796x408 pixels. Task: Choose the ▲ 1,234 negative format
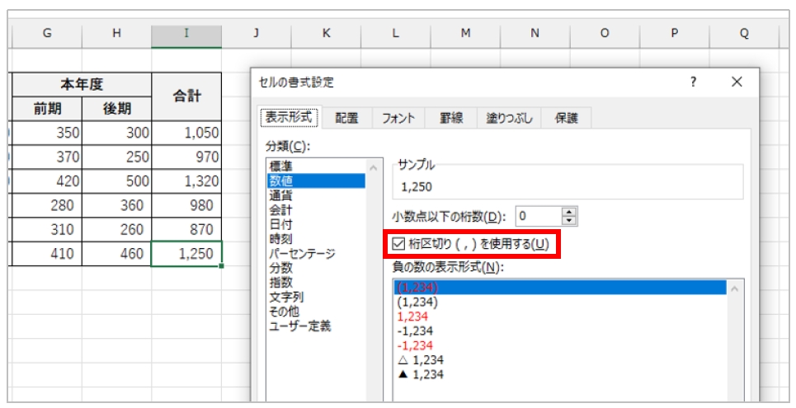(560, 374)
